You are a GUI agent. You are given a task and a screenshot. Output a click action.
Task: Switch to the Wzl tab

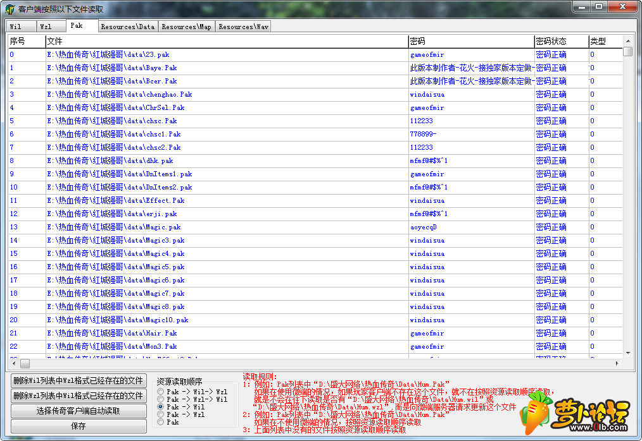point(51,27)
